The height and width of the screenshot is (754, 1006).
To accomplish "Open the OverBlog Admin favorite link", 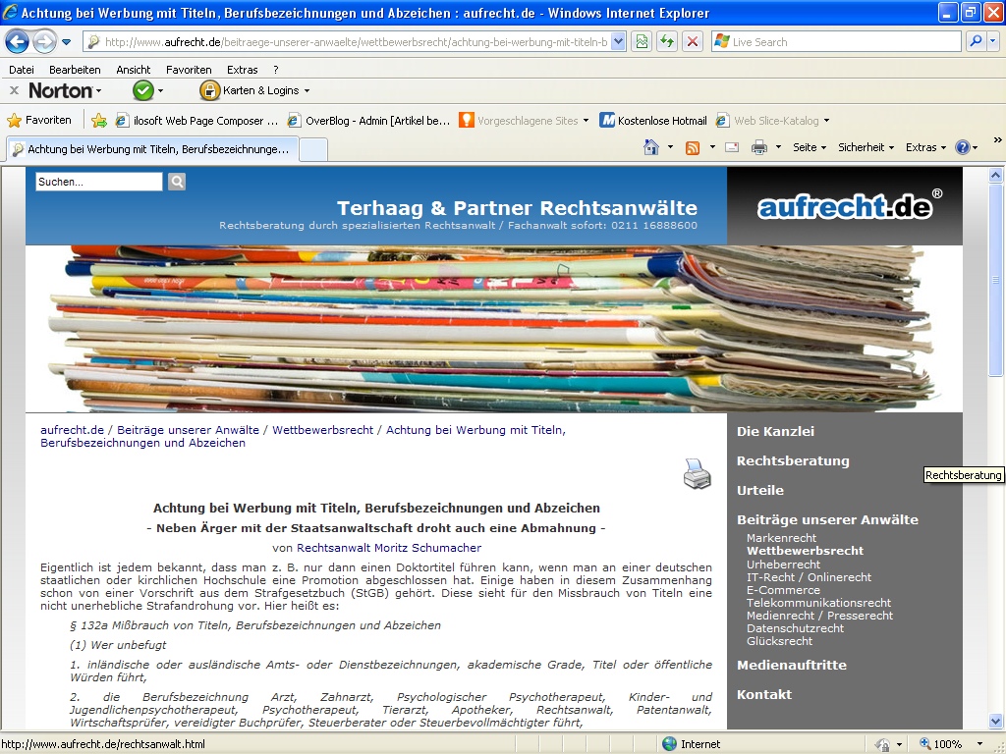I will (x=367, y=121).
